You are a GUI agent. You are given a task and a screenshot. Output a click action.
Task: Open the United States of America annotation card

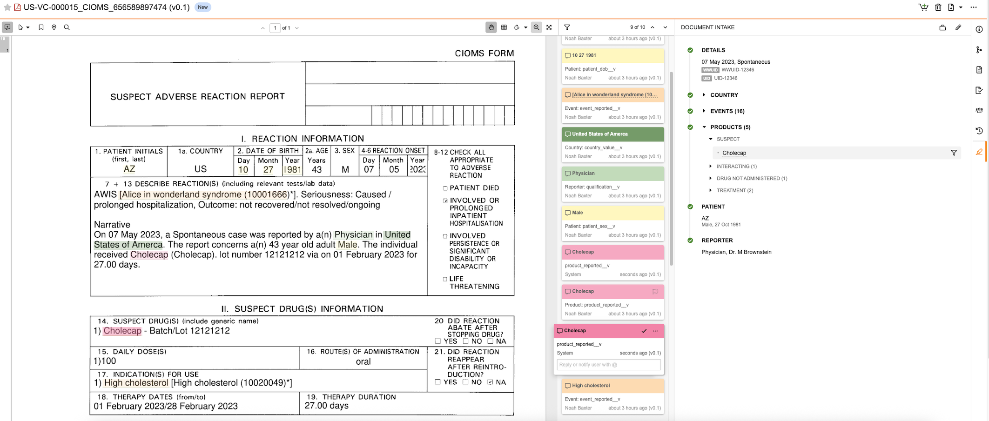coord(612,145)
